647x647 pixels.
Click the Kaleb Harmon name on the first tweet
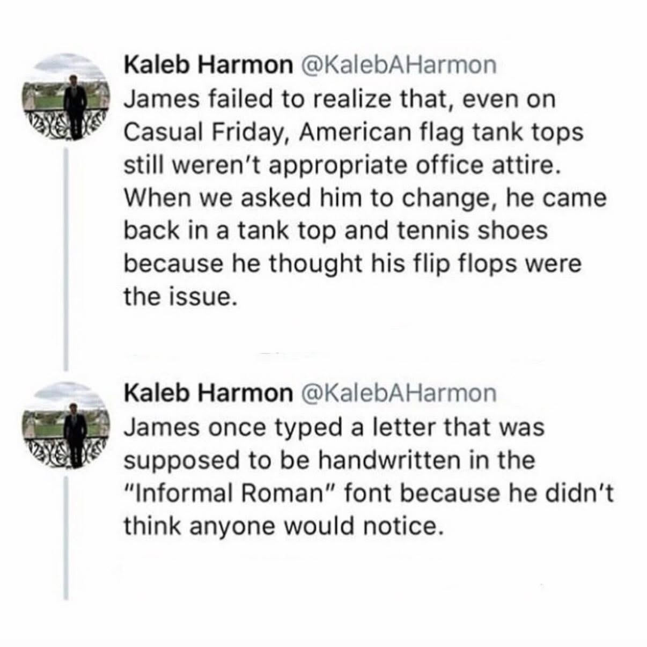coord(205,65)
